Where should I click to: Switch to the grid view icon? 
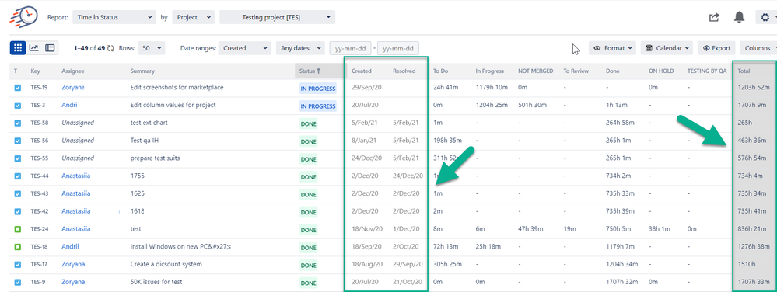pyautogui.click(x=18, y=48)
